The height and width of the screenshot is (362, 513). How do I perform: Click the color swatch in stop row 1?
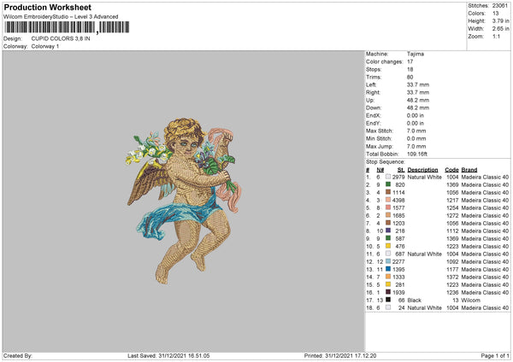coord(388,177)
